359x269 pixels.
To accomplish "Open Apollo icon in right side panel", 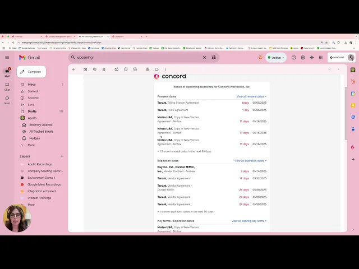I will (353, 70).
